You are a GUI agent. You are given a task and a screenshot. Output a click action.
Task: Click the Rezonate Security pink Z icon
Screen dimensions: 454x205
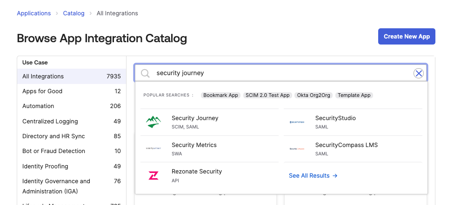click(x=153, y=175)
